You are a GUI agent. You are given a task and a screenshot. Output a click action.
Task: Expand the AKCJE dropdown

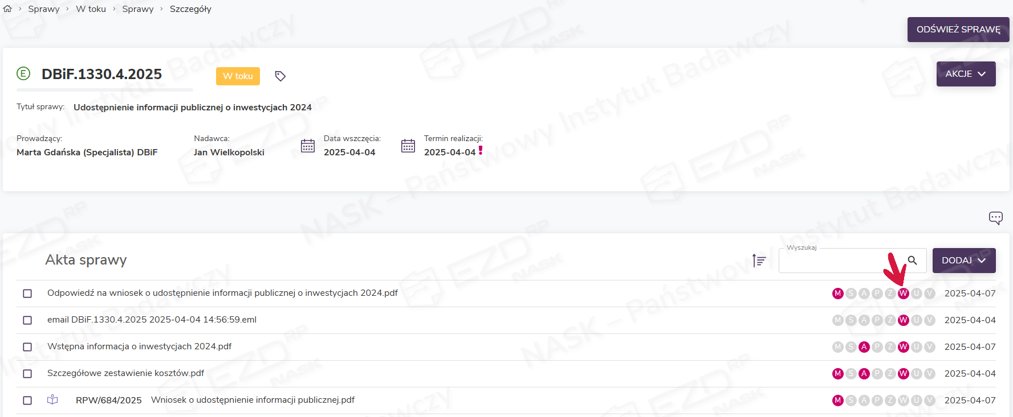pos(966,74)
